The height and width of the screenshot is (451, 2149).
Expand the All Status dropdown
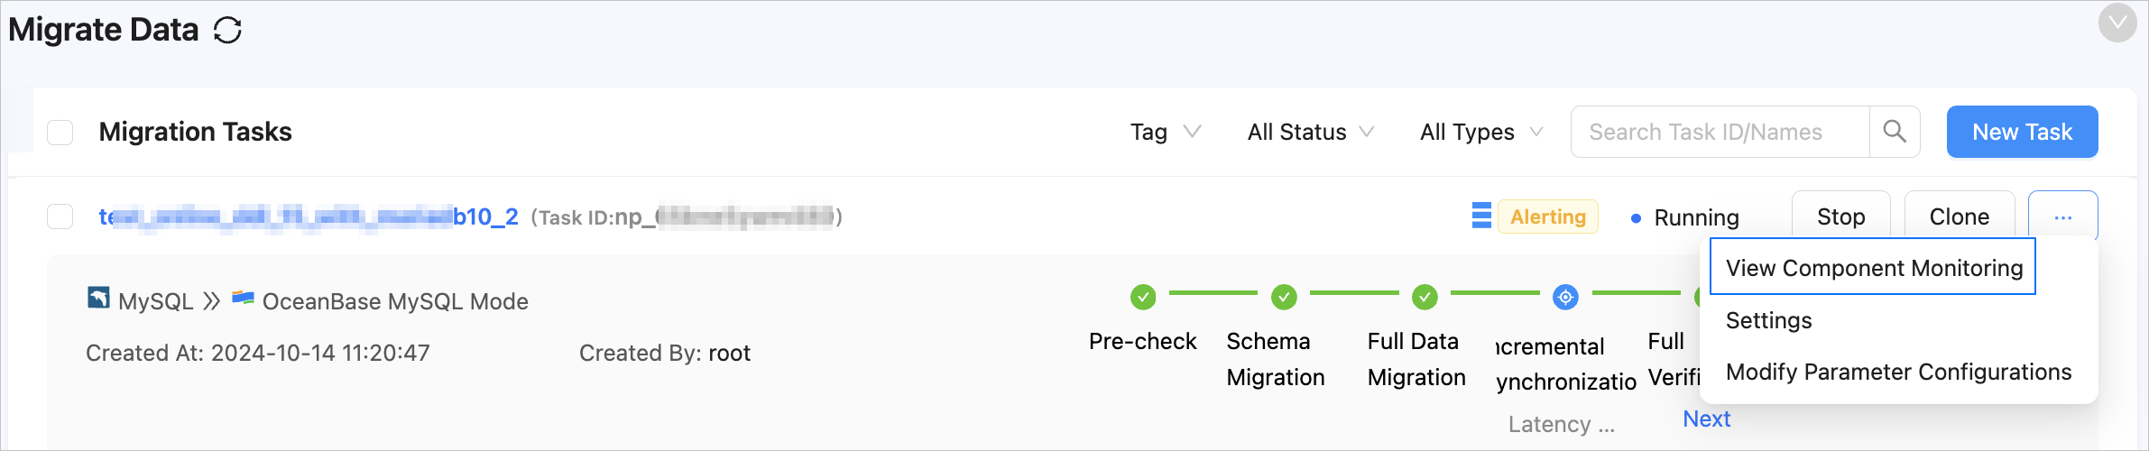pyautogui.click(x=1310, y=132)
